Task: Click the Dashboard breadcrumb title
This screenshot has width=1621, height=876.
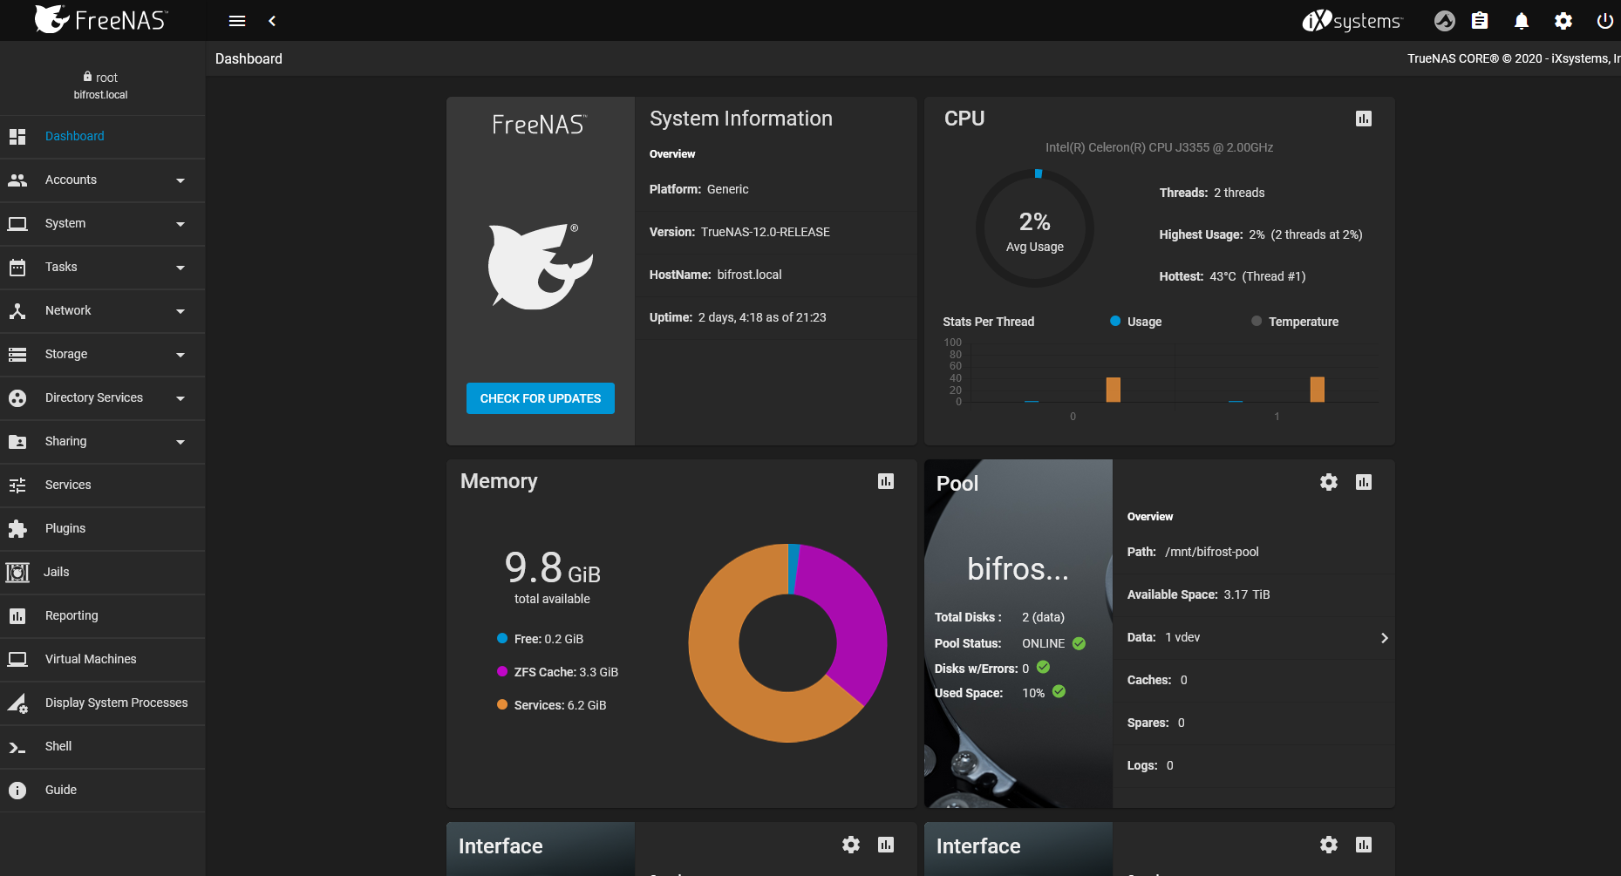Action: 249,58
